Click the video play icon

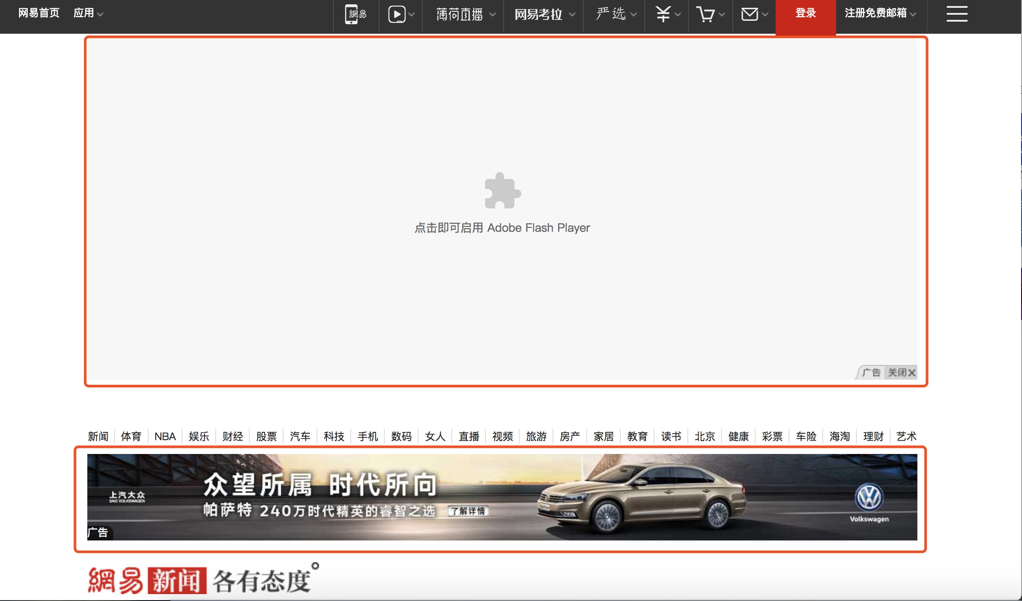click(397, 14)
